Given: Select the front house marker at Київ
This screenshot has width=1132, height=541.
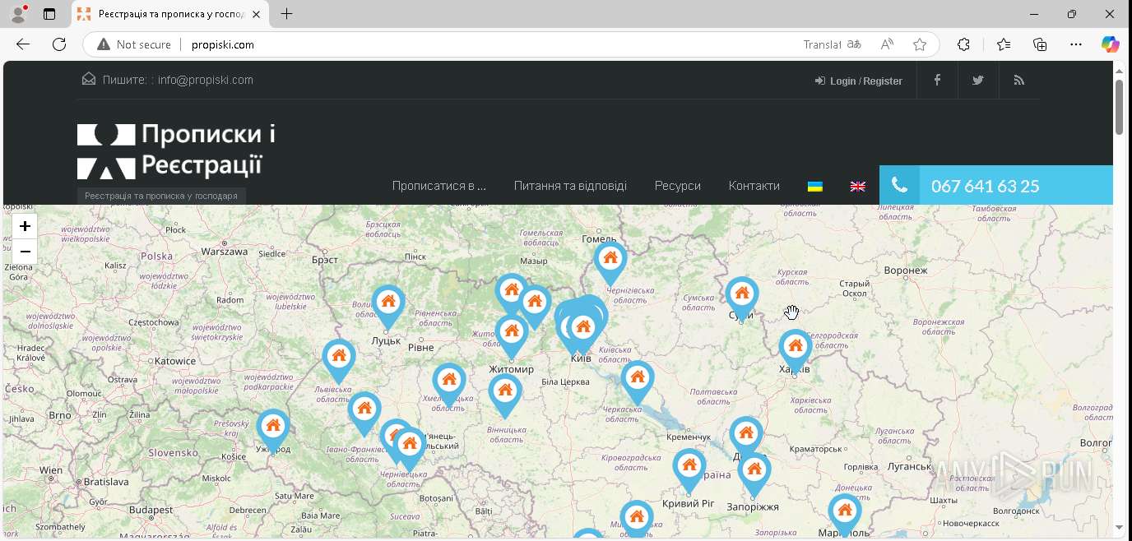Looking at the screenshot, I should click(x=583, y=331).
